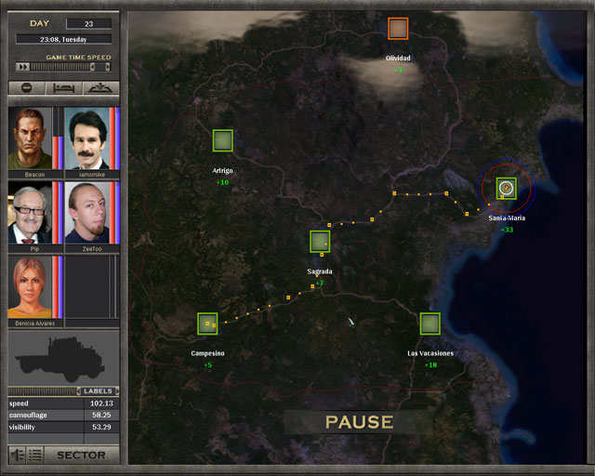Click the Benicia Alvares name label
Screen dimensions: 595x476
(35, 324)
